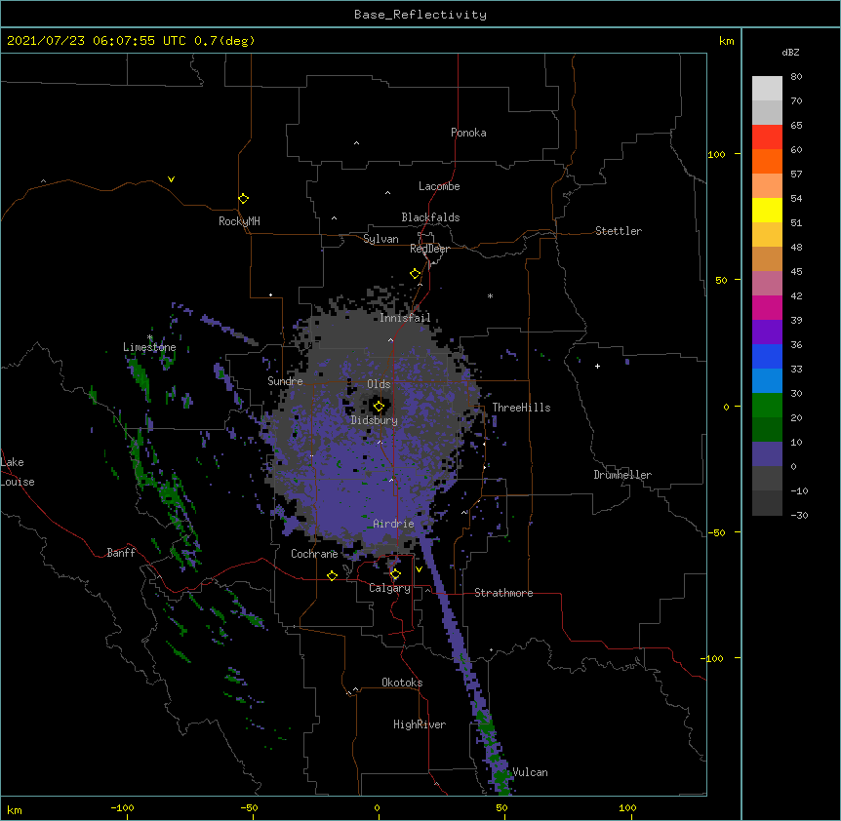Click the Stettler city label
Screen dimensions: 841x821
(x=619, y=231)
